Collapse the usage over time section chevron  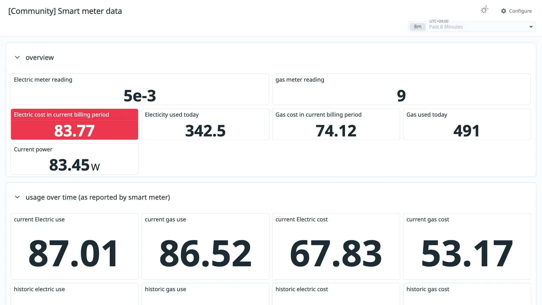coord(17,197)
